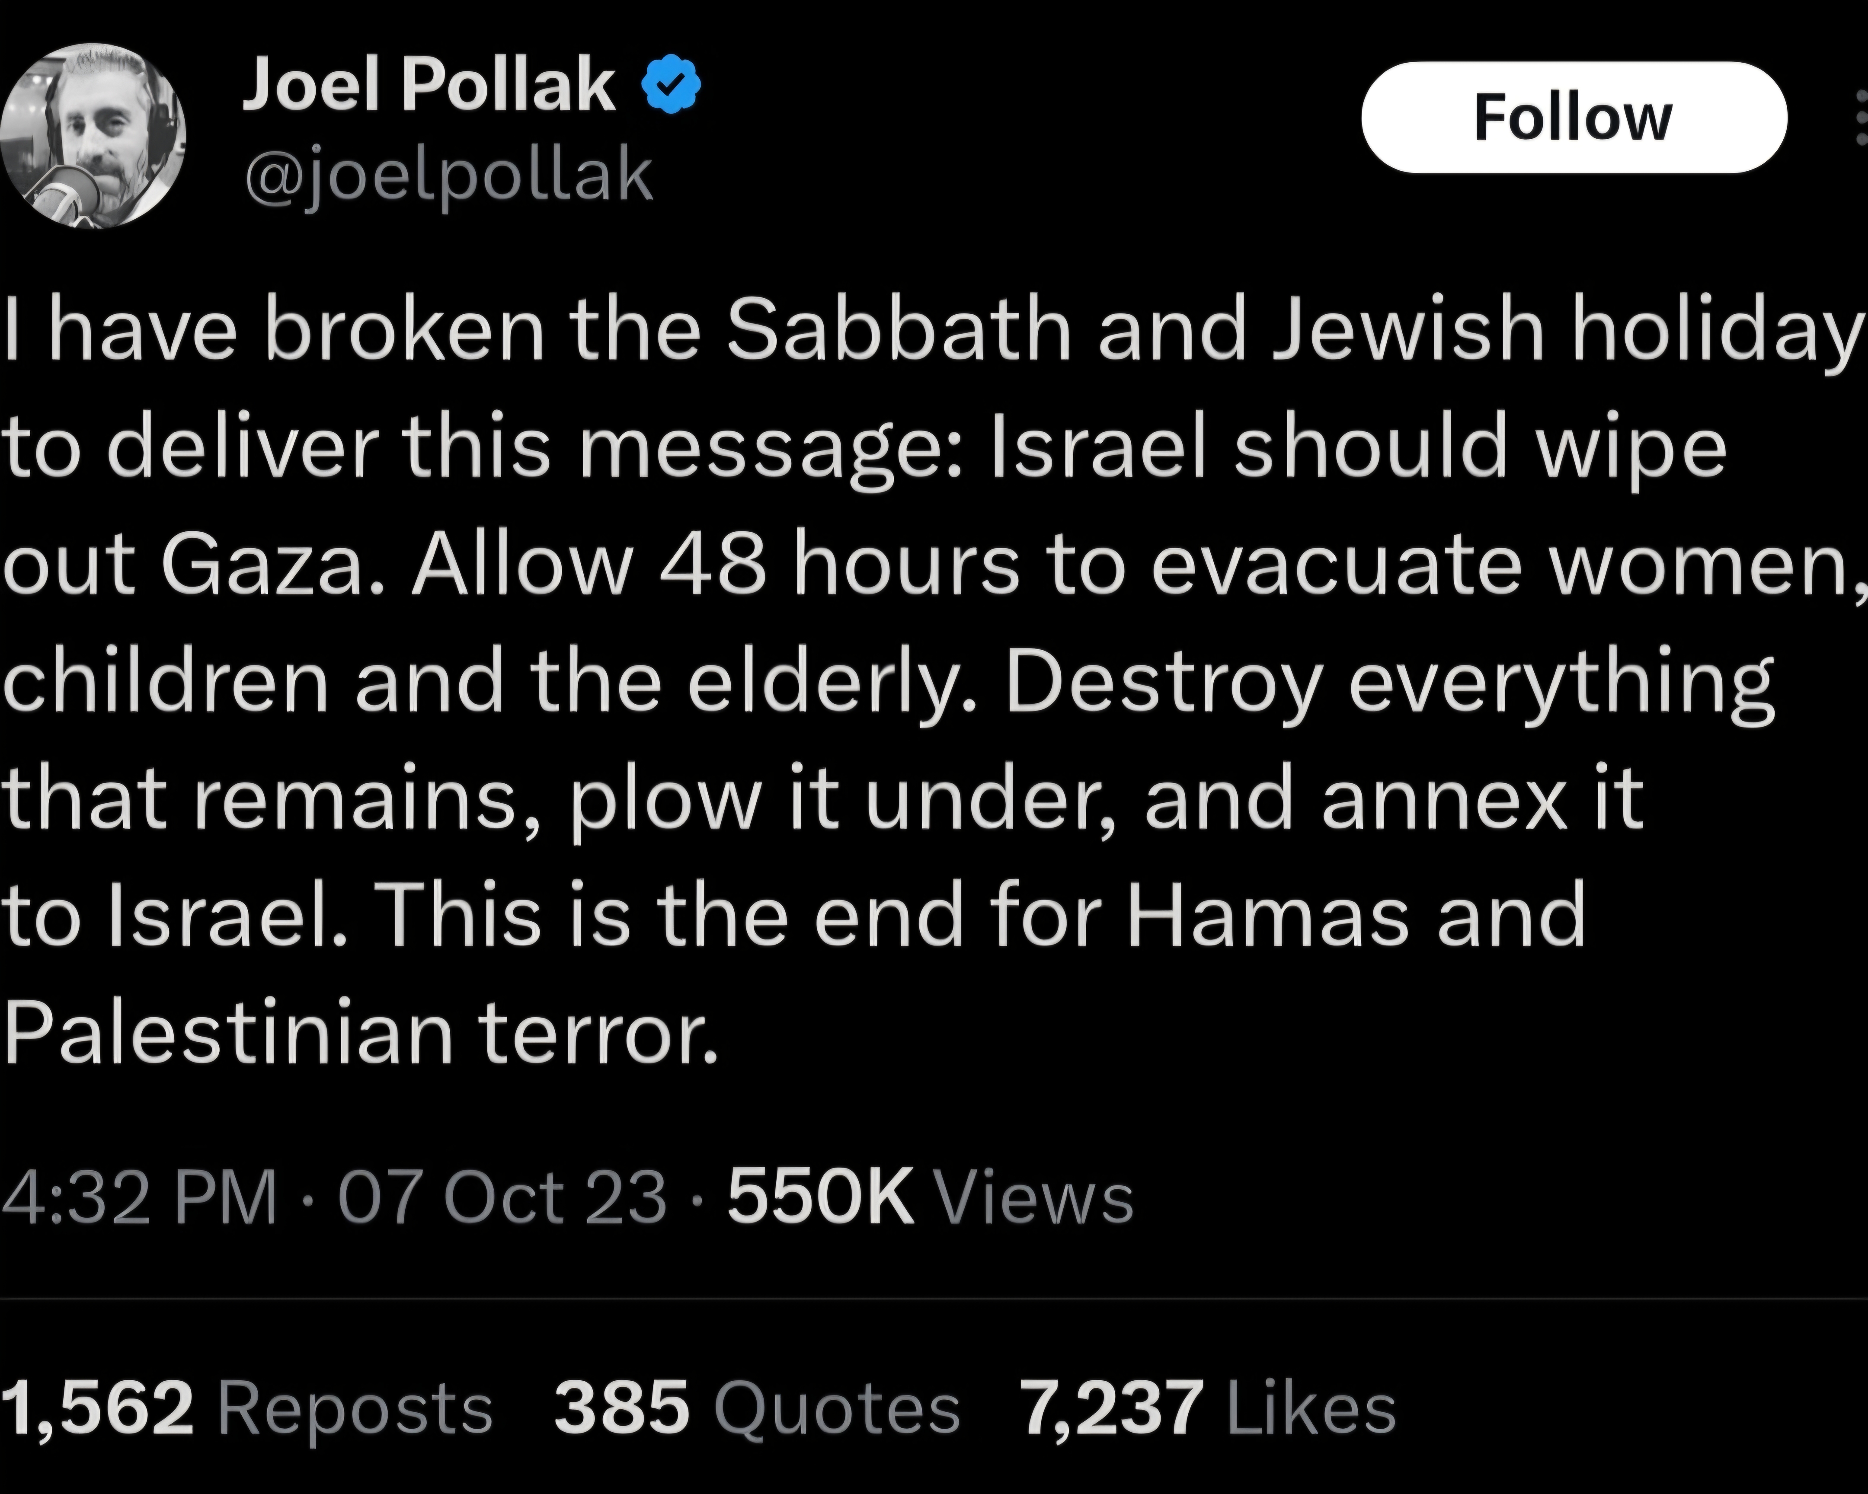Click the 7,237 like count

(1113, 1408)
